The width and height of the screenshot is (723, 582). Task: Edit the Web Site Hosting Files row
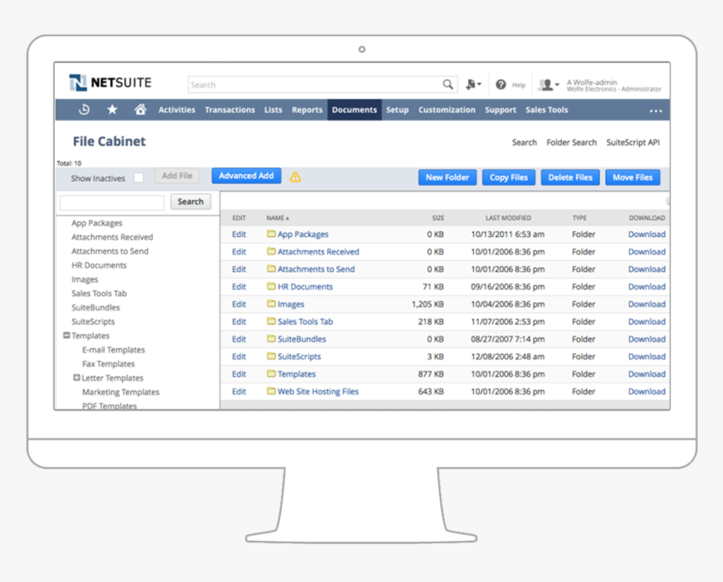239,391
